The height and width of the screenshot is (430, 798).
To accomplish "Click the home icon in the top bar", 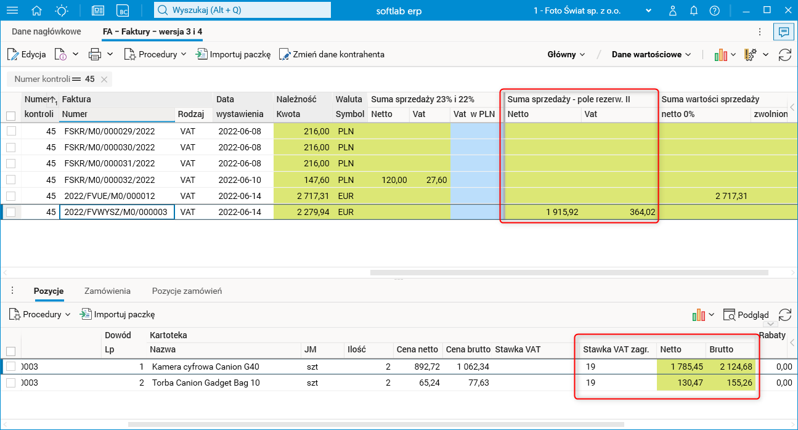I will (x=37, y=10).
